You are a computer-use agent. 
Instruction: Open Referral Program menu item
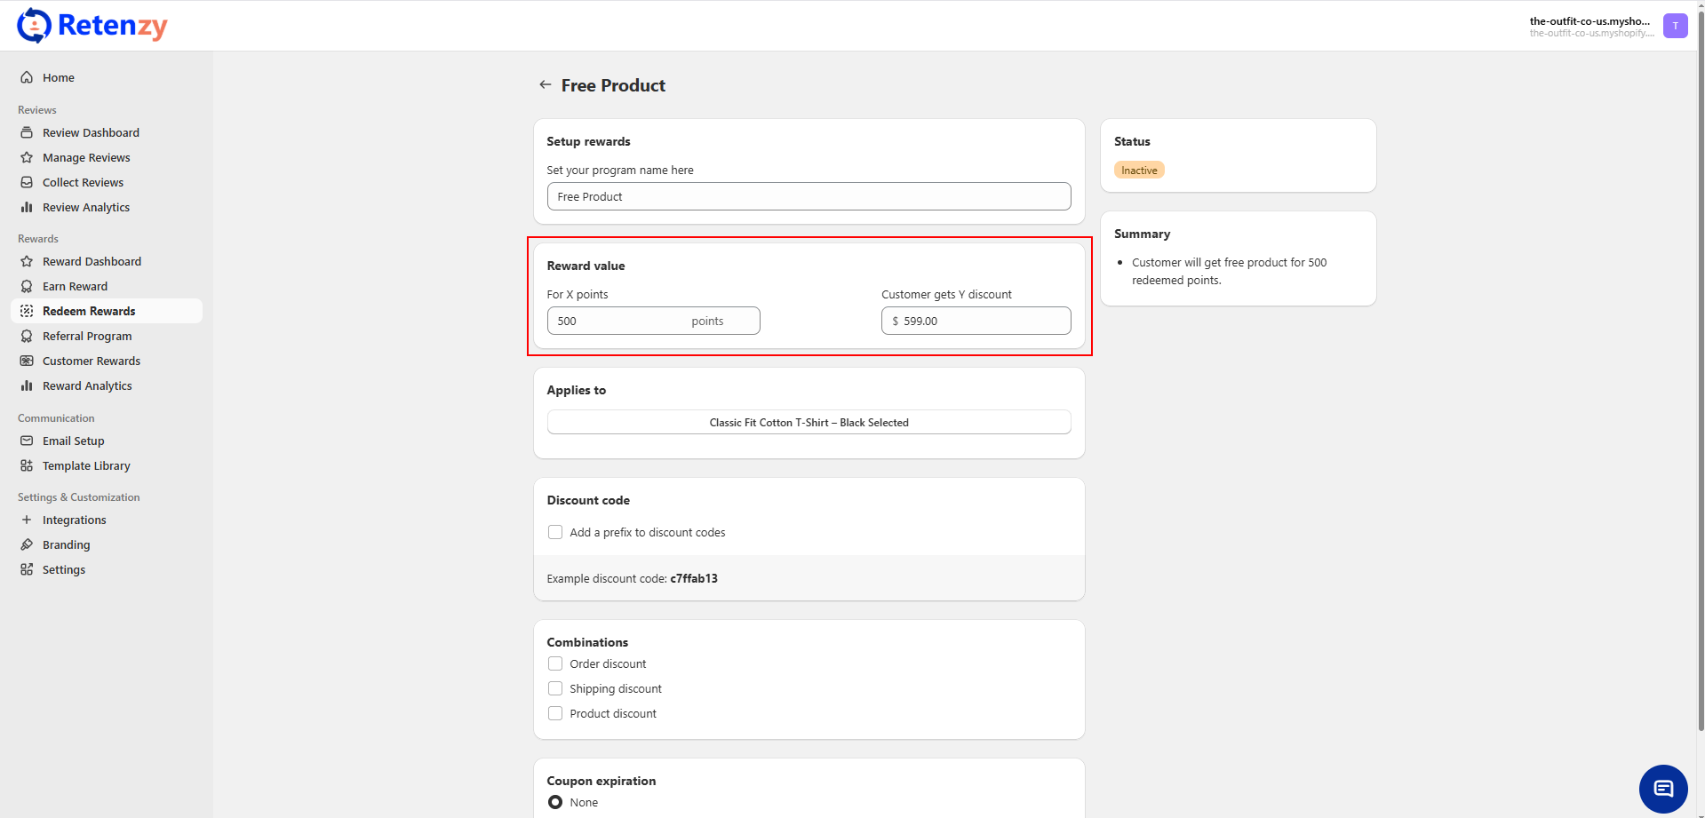point(87,336)
